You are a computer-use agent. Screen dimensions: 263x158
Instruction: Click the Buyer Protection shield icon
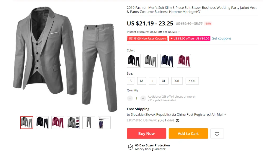[x=130, y=147]
